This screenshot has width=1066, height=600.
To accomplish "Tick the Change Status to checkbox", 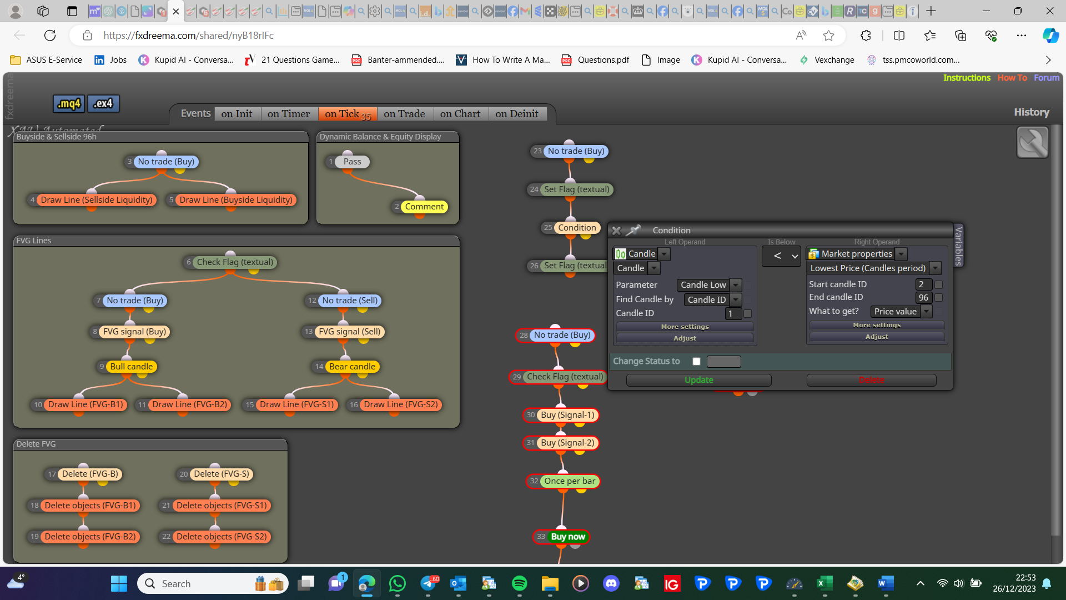I will click(x=696, y=361).
